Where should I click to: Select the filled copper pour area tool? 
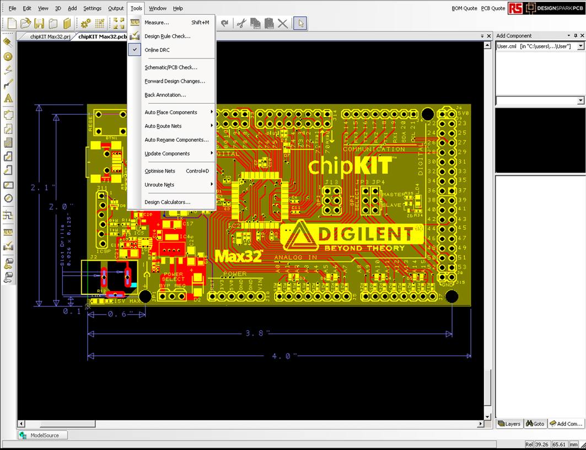click(8, 143)
